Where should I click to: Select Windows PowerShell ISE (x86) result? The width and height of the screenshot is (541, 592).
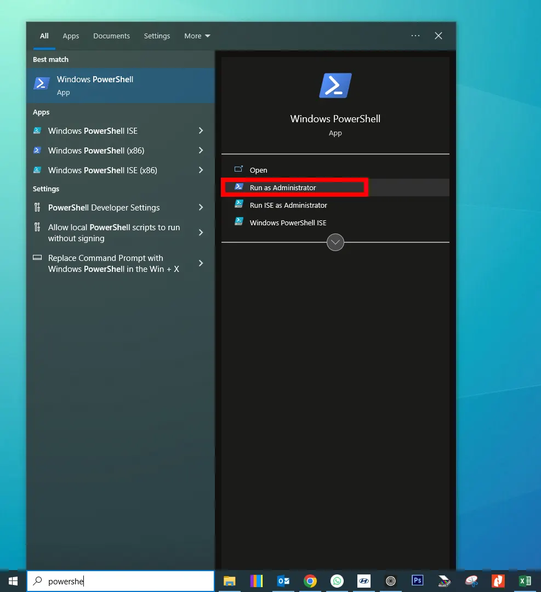tap(121, 170)
